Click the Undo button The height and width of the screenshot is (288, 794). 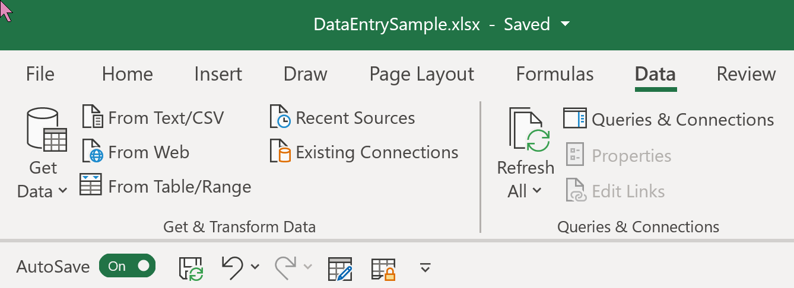tap(233, 267)
